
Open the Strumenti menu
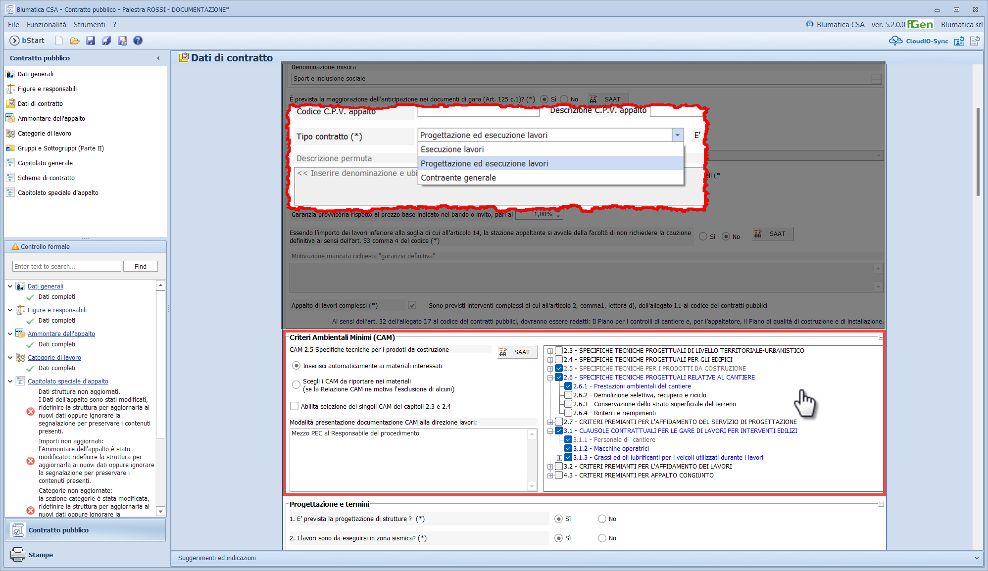(89, 24)
